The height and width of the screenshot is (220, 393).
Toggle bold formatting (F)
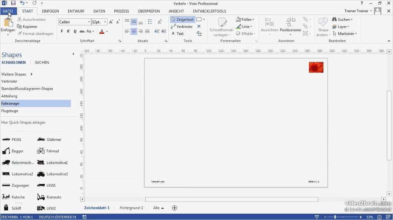(x=62, y=31)
